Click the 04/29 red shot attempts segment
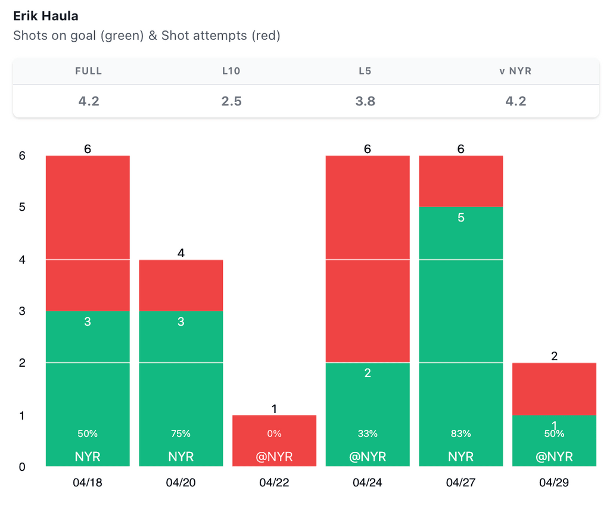This screenshot has width=610, height=509. click(x=554, y=389)
